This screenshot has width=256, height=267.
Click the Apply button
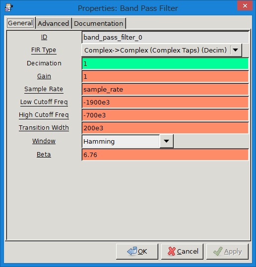coord(227,252)
